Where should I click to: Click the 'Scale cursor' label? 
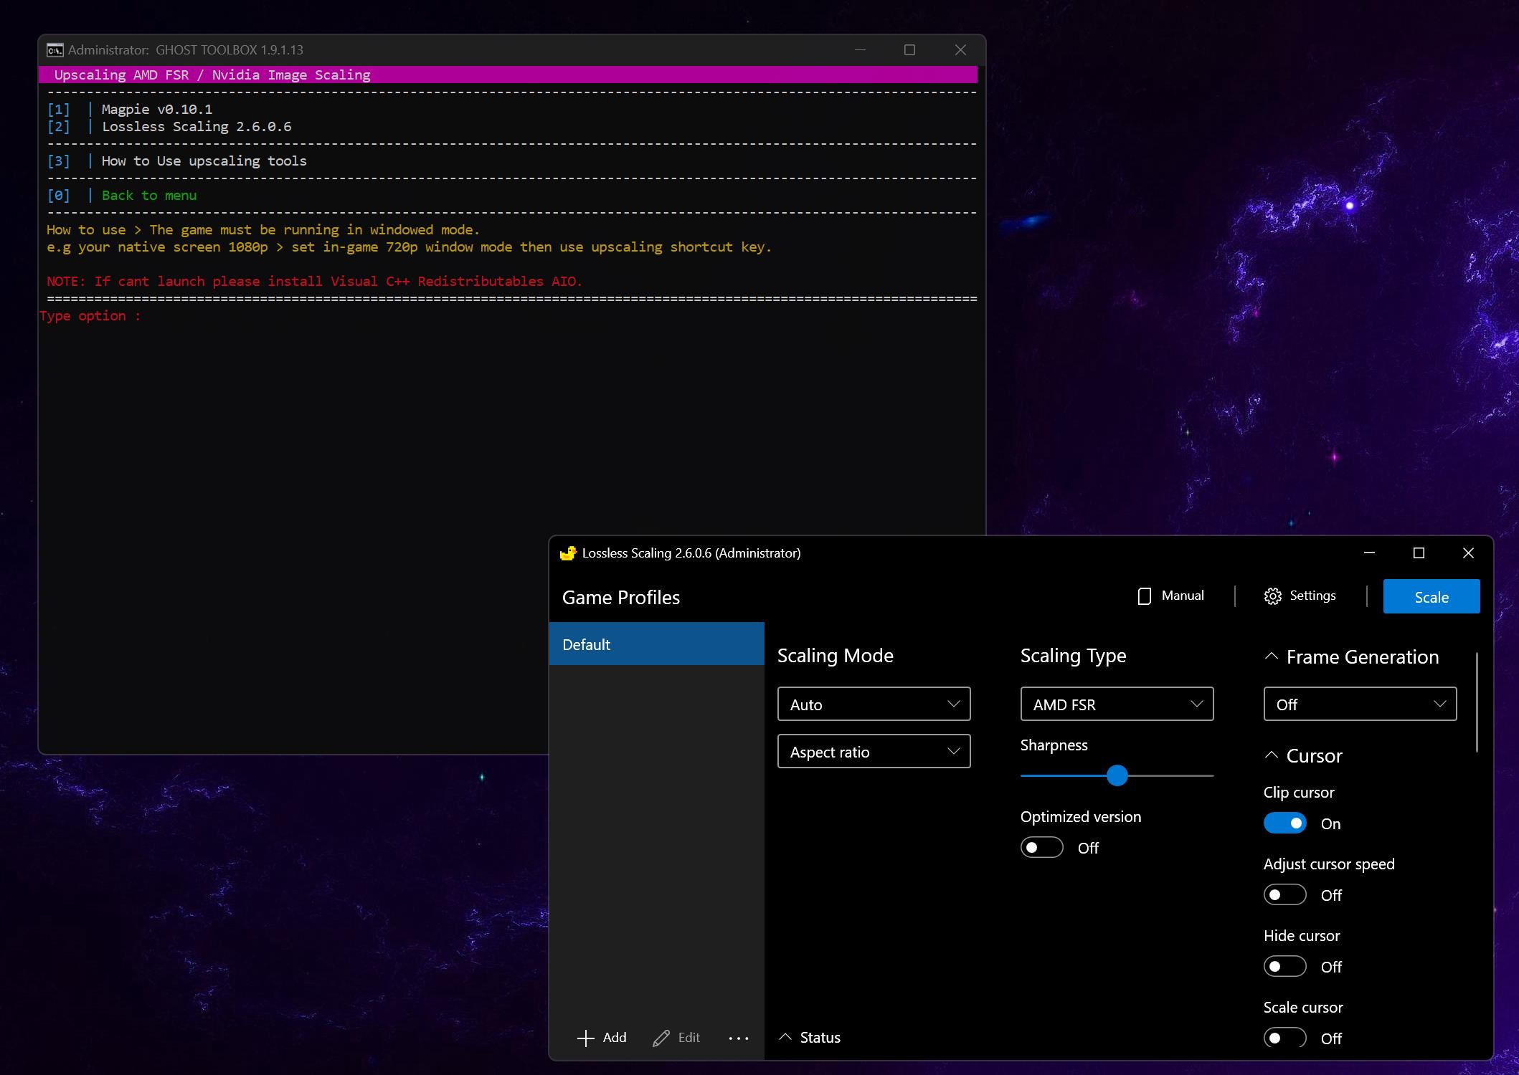point(1303,1008)
